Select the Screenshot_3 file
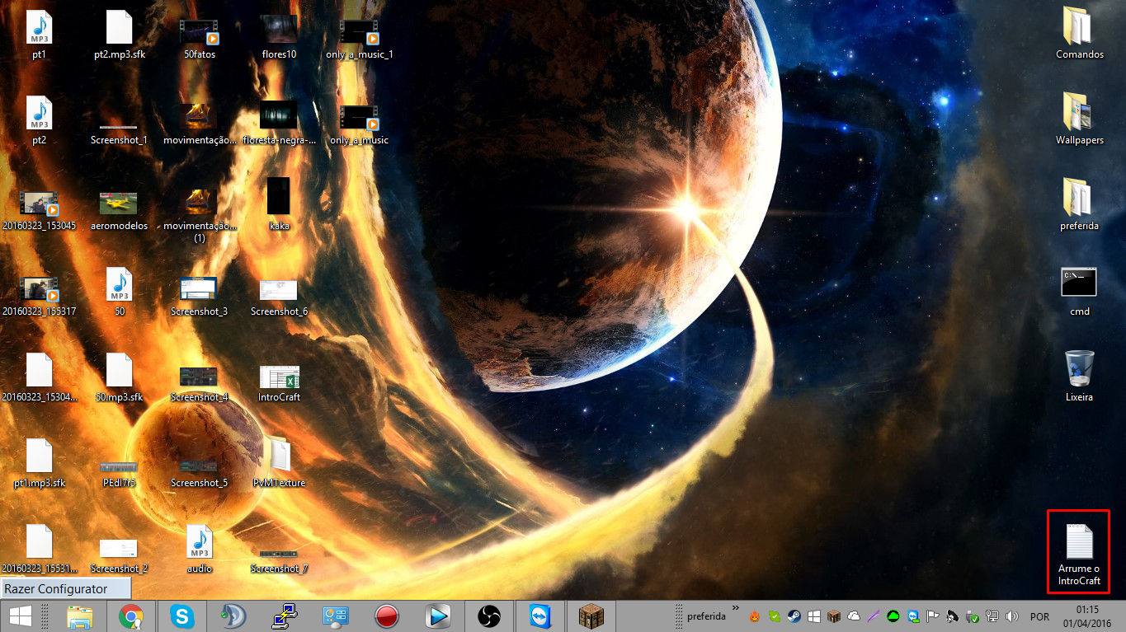Screen dimensions: 1126x632 tap(199, 295)
